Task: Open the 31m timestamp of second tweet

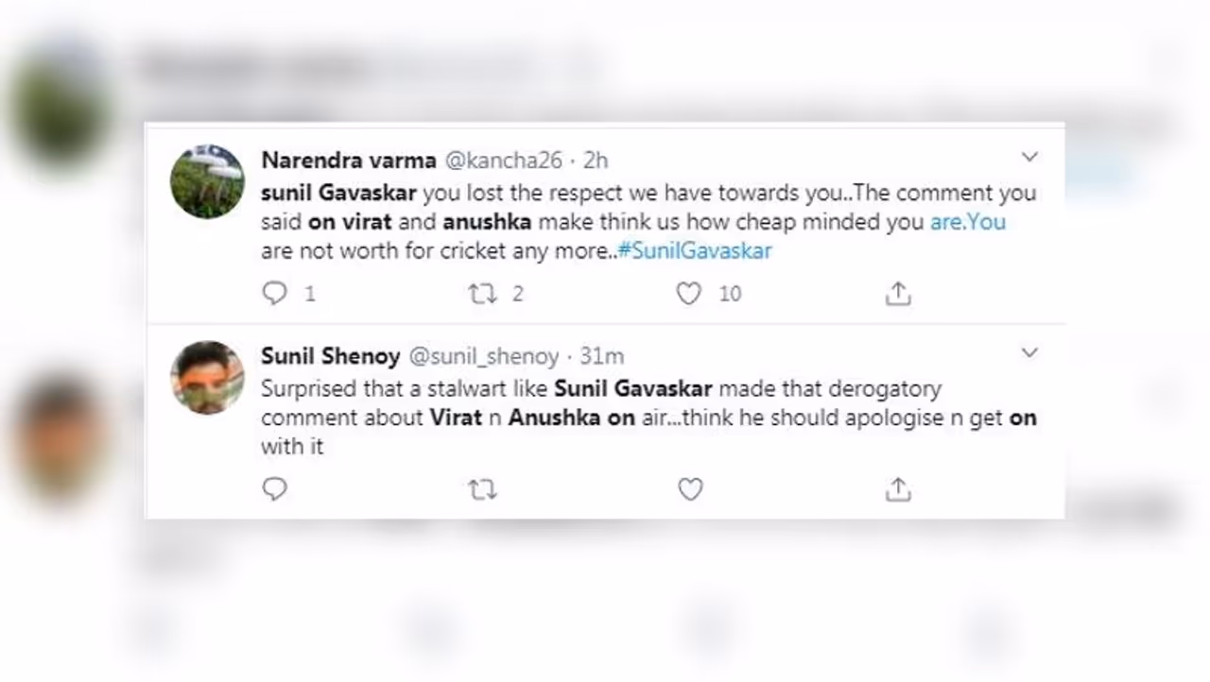Action: coord(602,356)
